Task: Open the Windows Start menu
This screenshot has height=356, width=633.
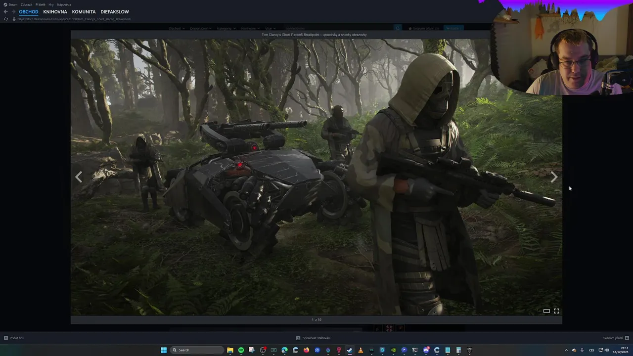Action: [x=164, y=350]
